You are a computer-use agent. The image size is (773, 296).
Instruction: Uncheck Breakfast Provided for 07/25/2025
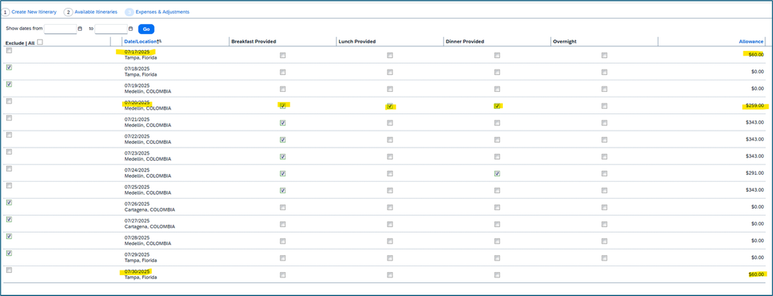(x=282, y=190)
